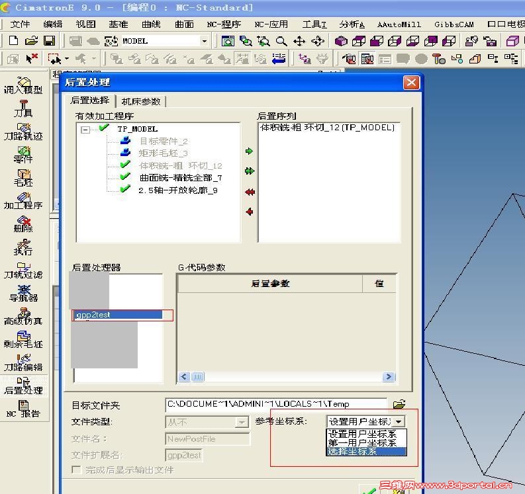
Task: Open selection tool dropdown arrow in toolbar
Action: (67, 59)
